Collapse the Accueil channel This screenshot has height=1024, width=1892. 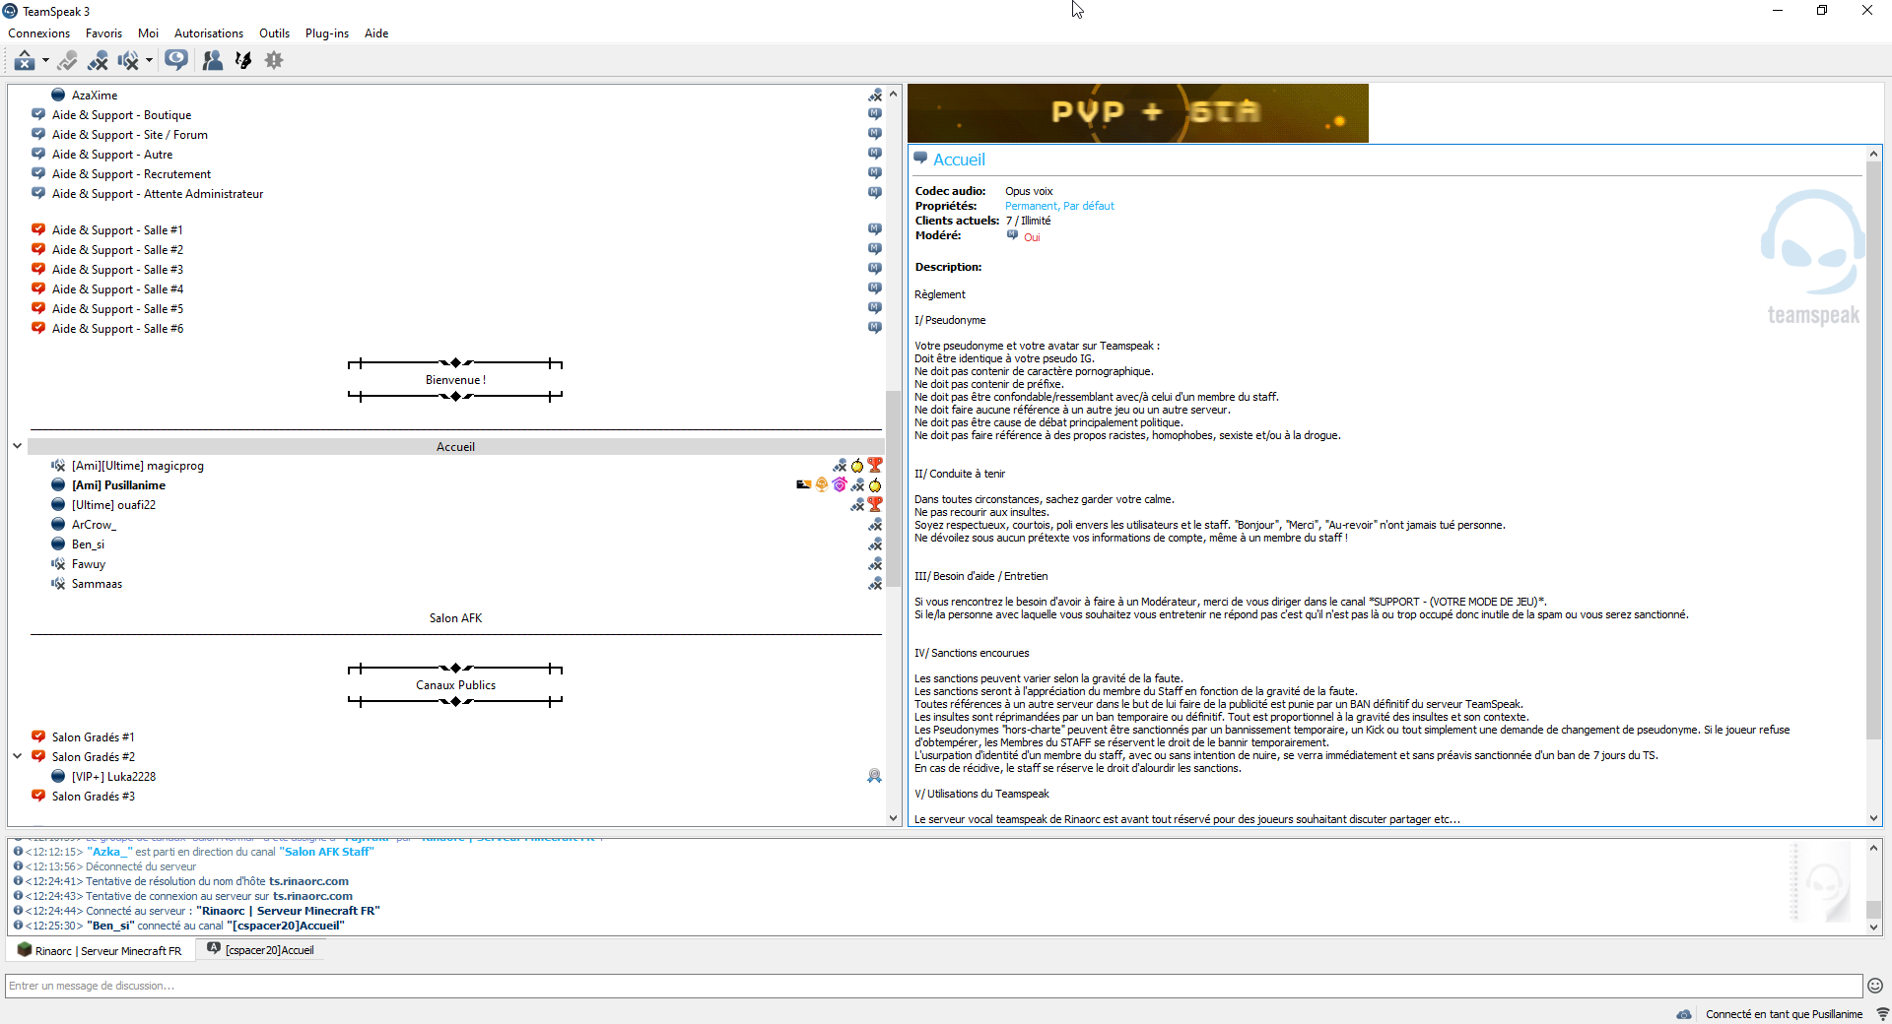[17, 446]
